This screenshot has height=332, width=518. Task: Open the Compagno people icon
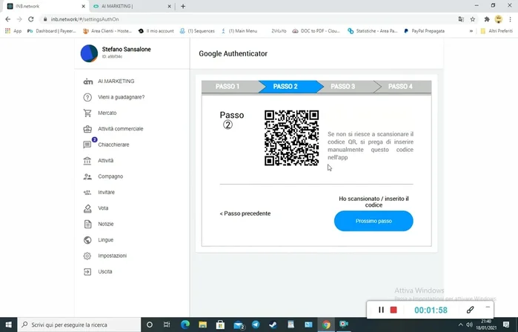click(87, 176)
